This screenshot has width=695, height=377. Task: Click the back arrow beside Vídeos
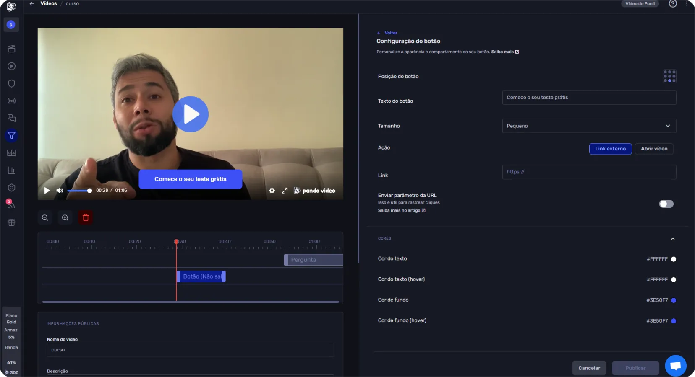31,3
